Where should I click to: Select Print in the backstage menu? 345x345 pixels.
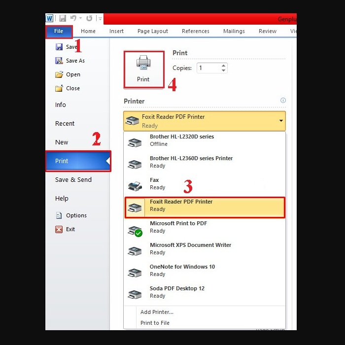pos(78,161)
